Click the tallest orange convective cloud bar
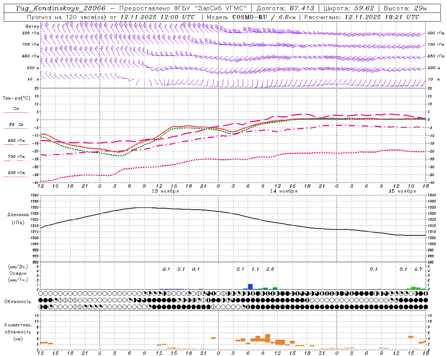This screenshot has width=446, height=356. point(268,338)
